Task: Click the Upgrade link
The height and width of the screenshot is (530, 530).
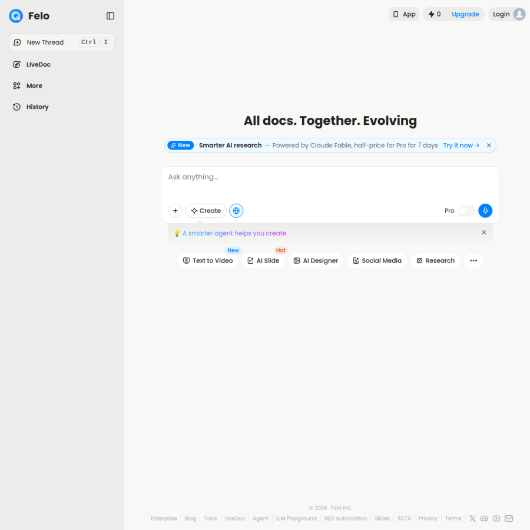Action: pyautogui.click(x=465, y=14)
